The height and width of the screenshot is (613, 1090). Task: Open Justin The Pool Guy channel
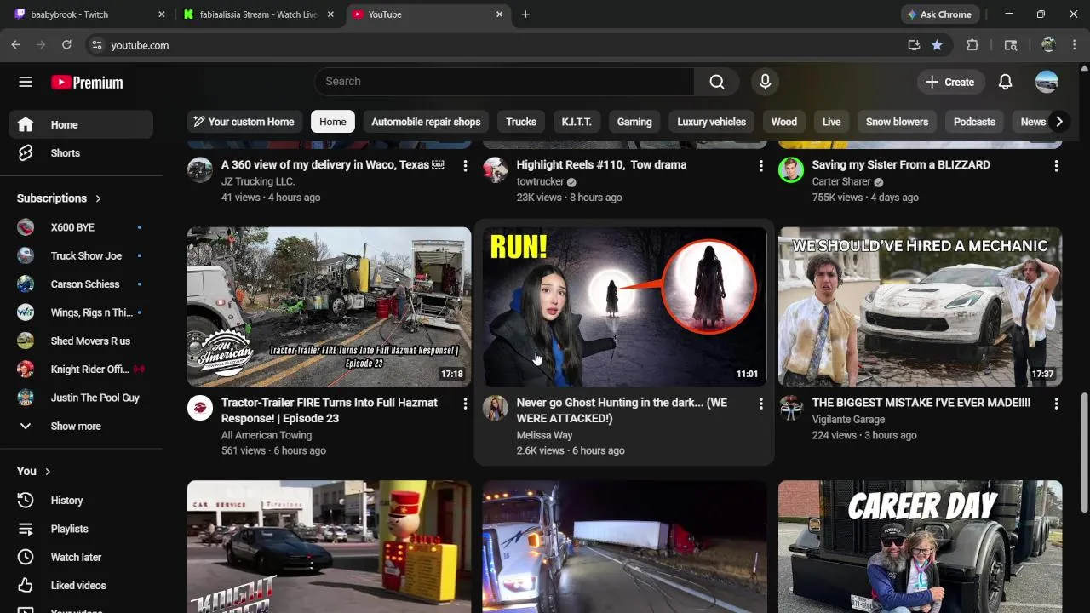(81, 398)
